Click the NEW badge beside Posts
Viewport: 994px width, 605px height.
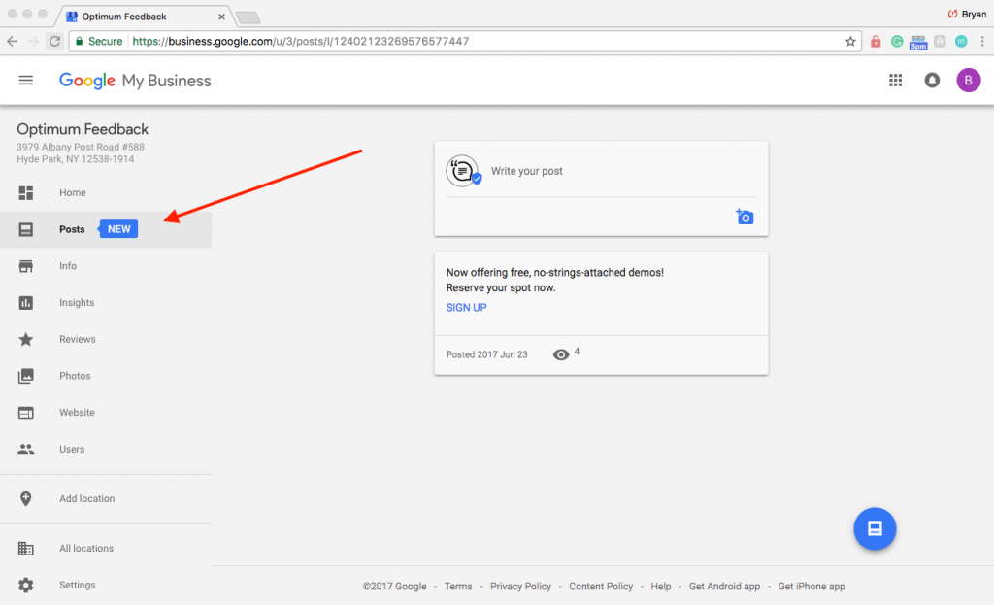coord(118,229)
